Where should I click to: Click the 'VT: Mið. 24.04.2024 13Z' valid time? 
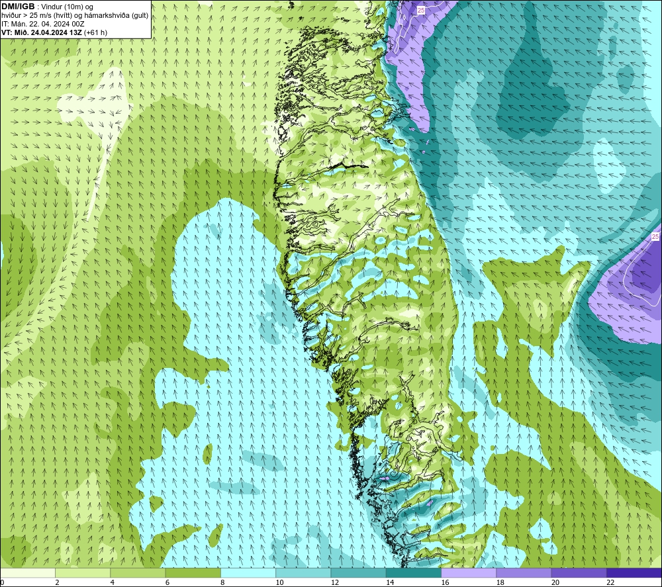pos(42,32)
